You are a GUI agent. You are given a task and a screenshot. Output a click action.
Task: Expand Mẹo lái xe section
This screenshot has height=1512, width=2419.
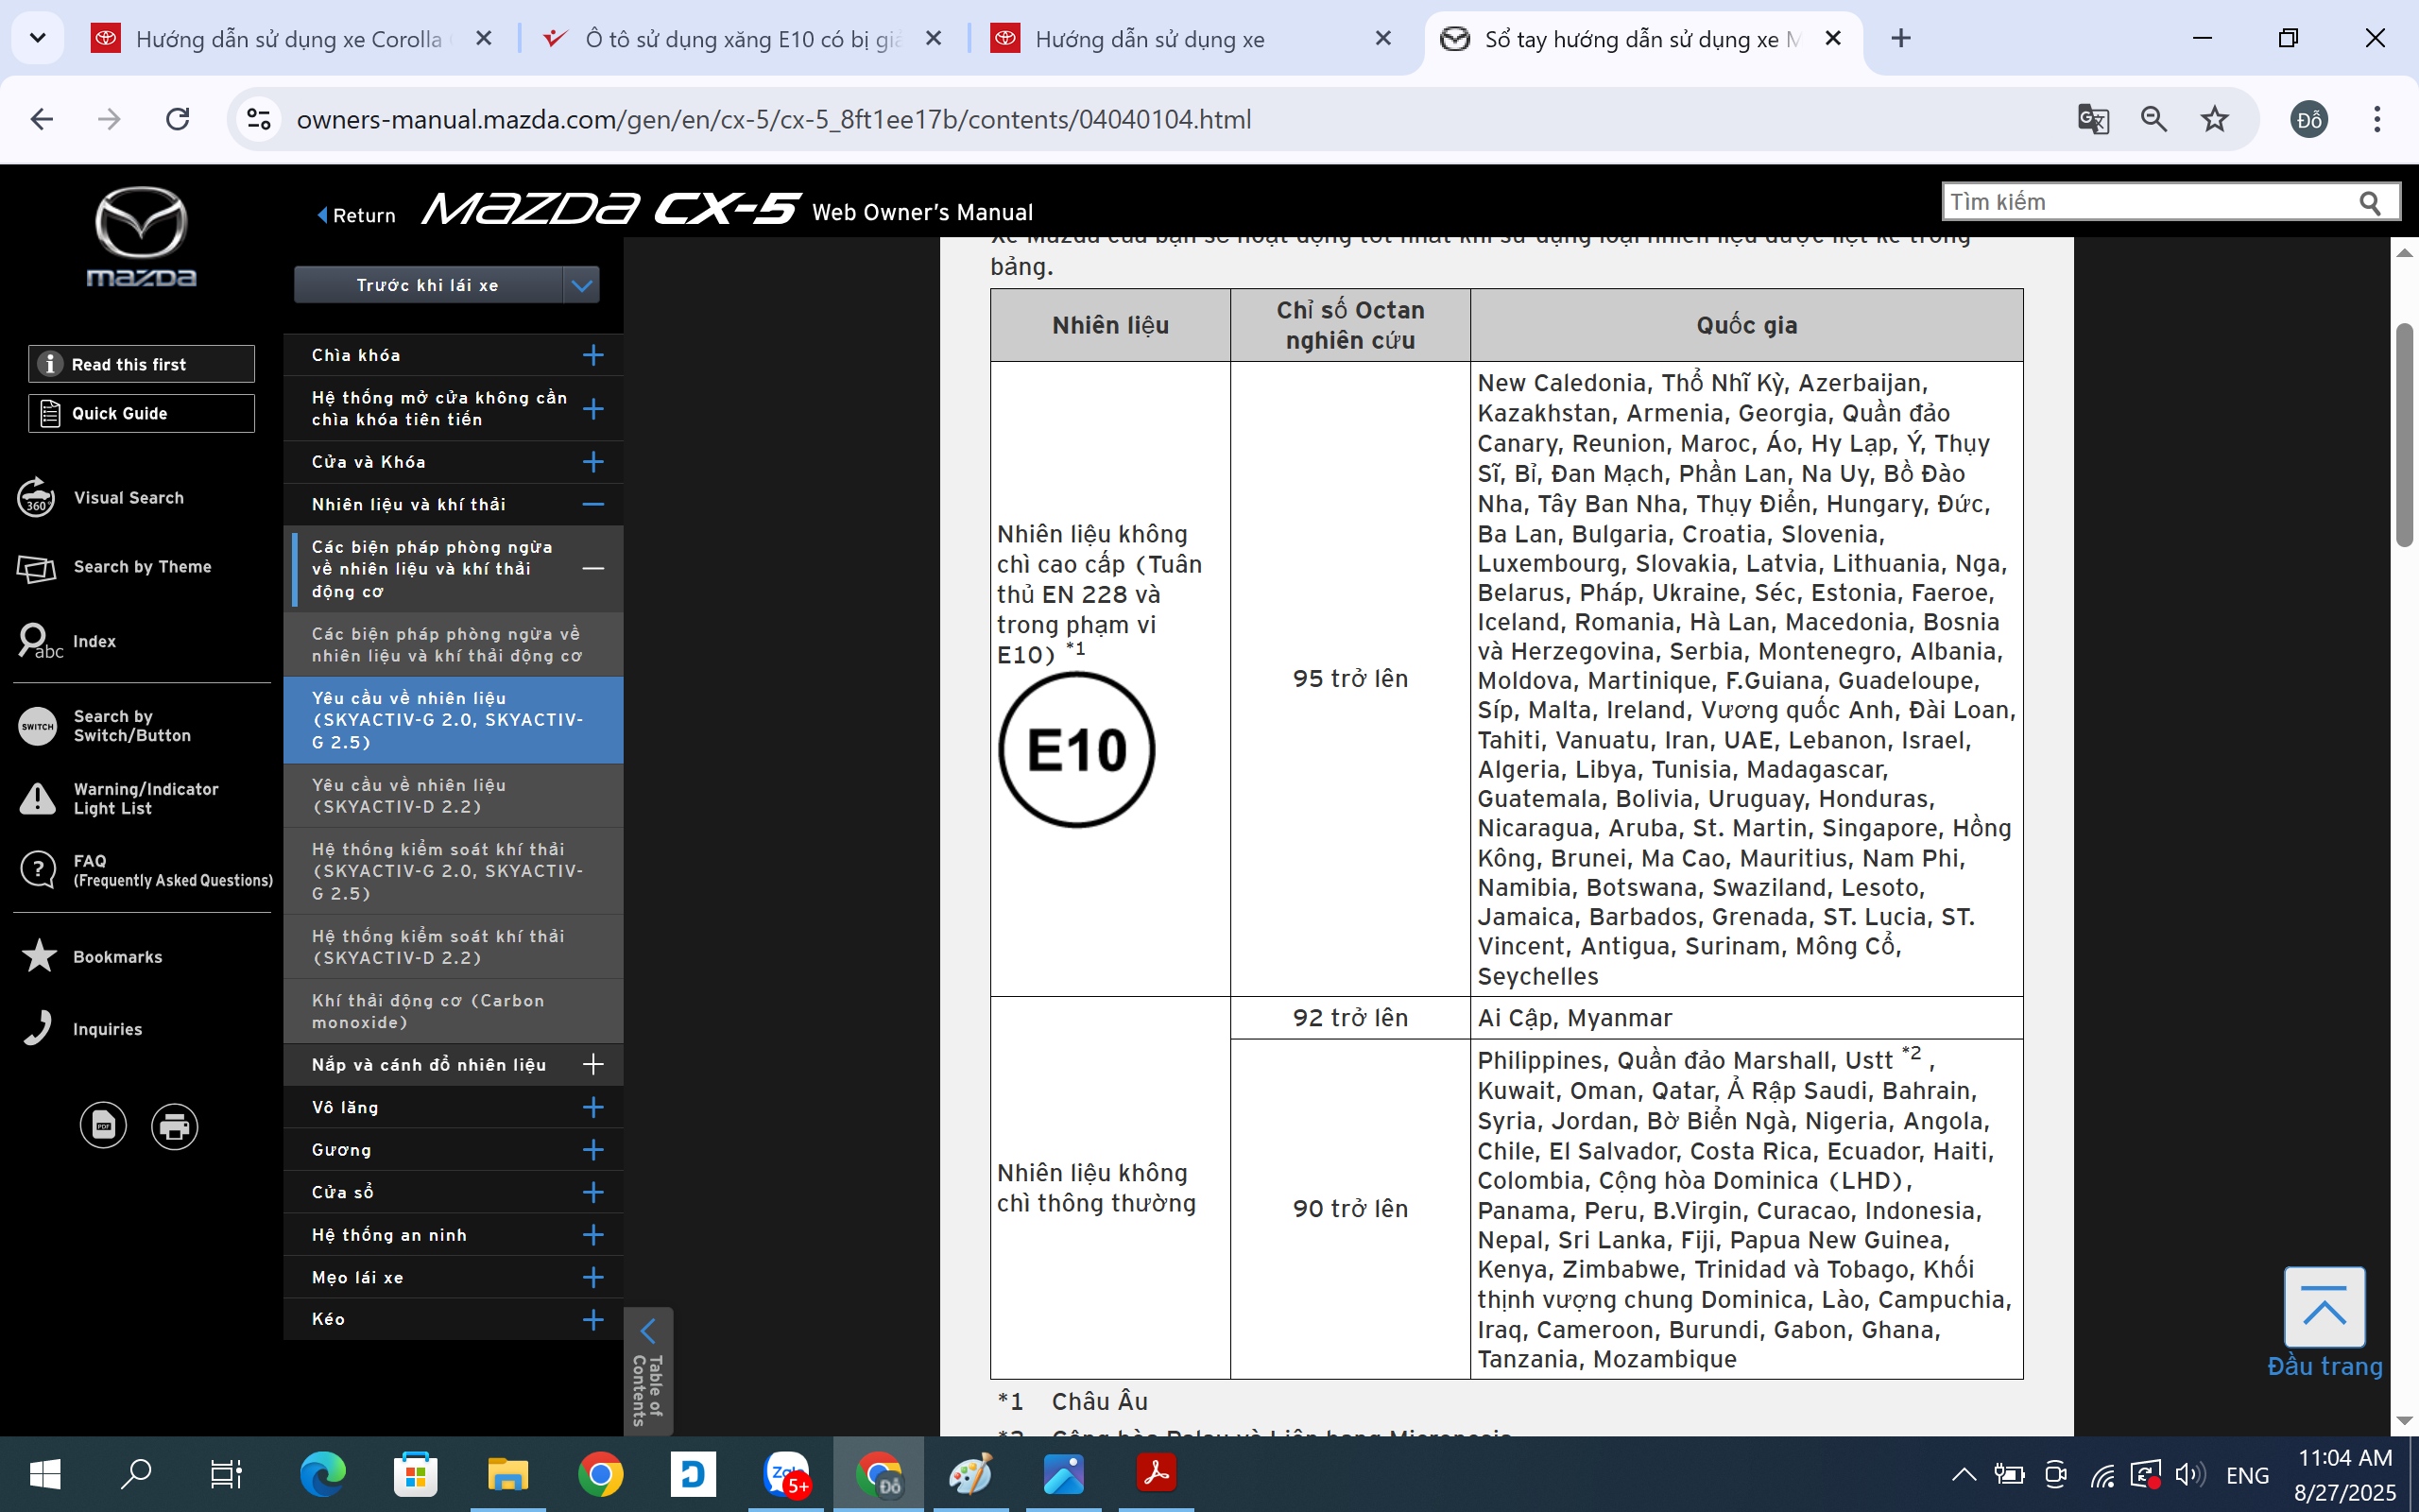pyautogui.click(x=592, y=1277)
